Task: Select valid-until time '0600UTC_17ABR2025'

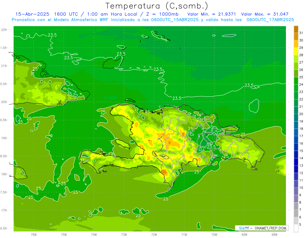Action: click(x=270, y=20)
